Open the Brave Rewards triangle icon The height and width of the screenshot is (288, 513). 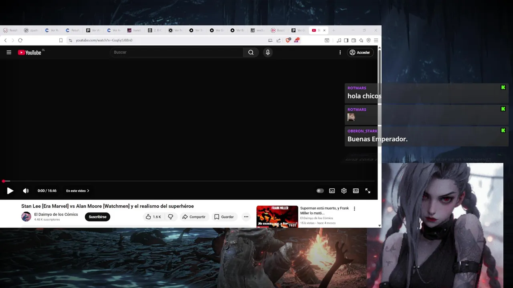click(x=297, y=40)
